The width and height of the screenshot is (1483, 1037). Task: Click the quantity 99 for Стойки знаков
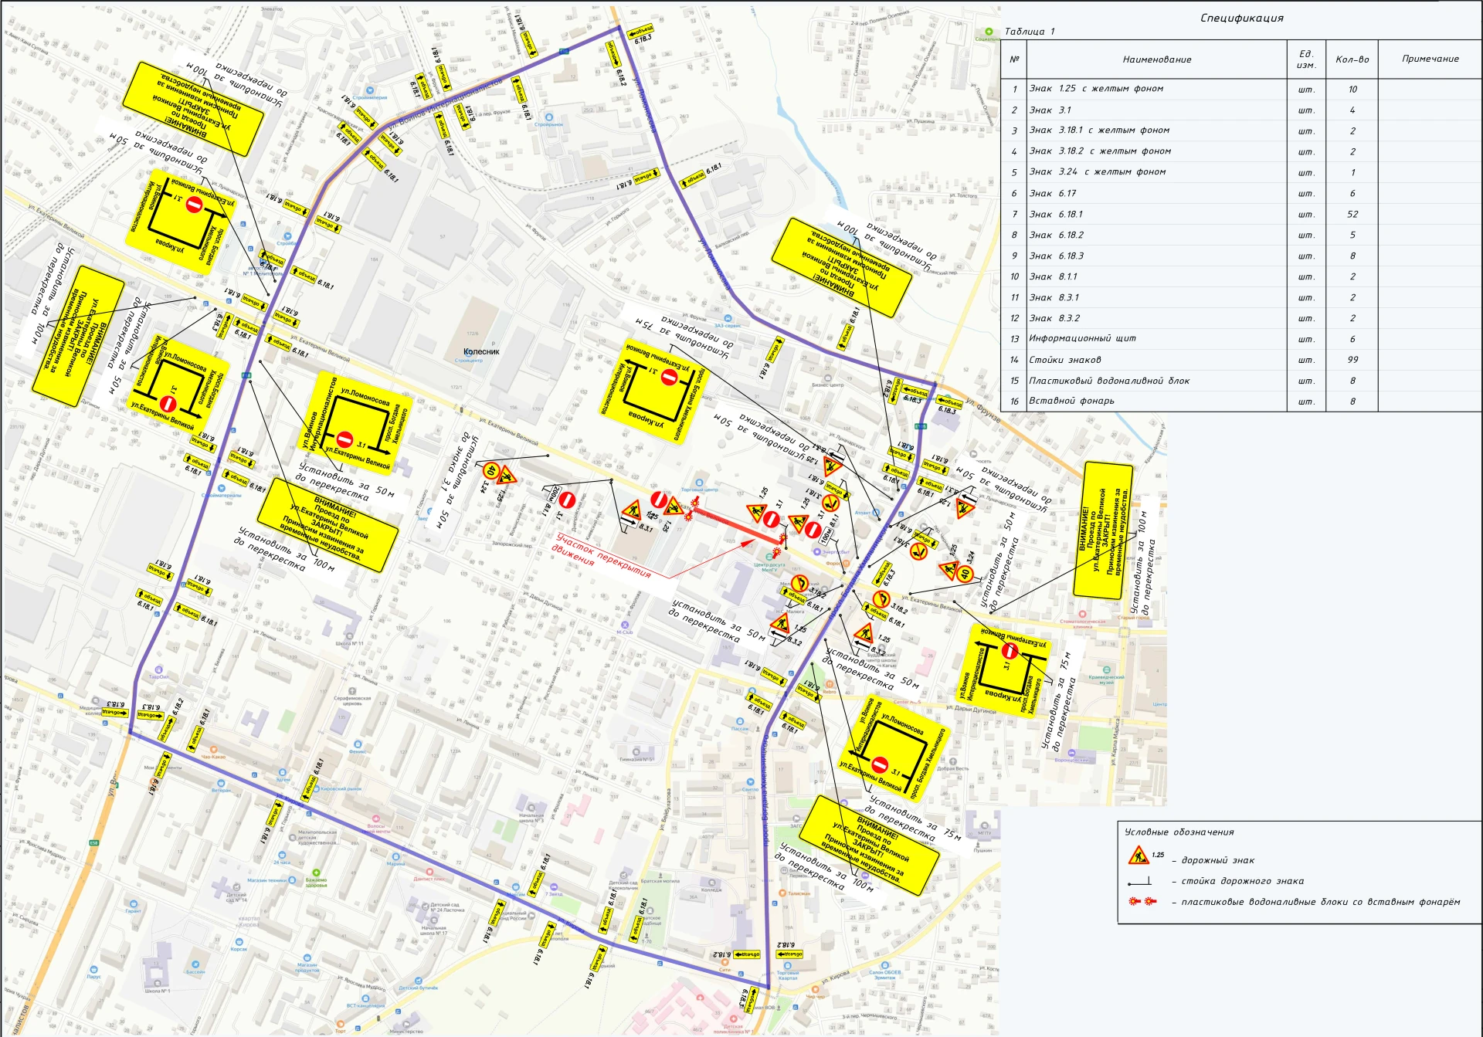[1352, 360]
